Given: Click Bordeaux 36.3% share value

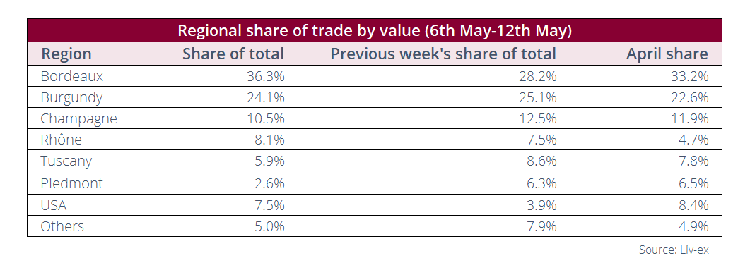Looking at the screenshot, I should click(223, 75).
